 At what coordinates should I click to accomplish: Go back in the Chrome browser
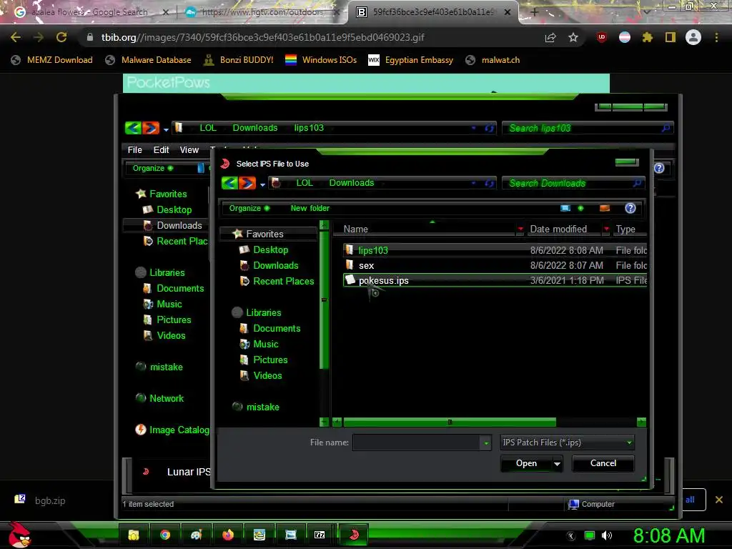click(16, 37)
